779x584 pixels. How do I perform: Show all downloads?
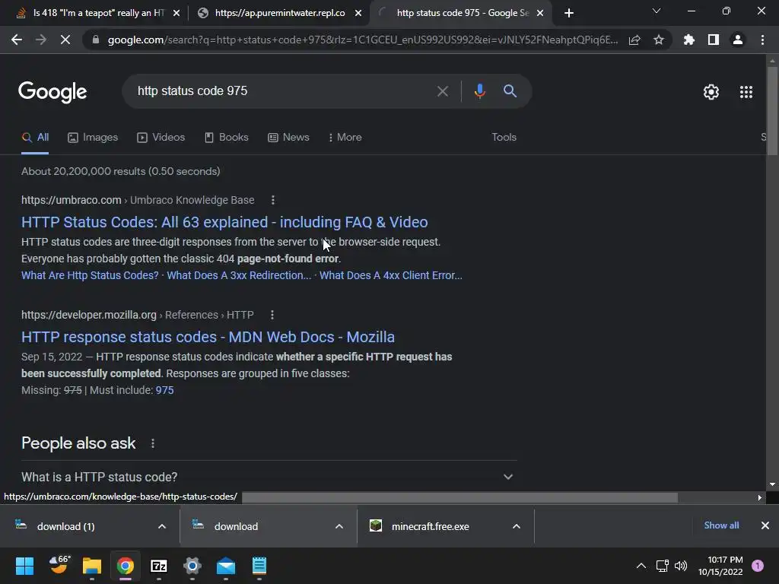pyautogui.click(x=721, y=525)
